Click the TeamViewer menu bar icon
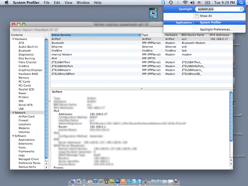This screenshot has width=248, height=186. pyautogui.click(x=163, y=3)
